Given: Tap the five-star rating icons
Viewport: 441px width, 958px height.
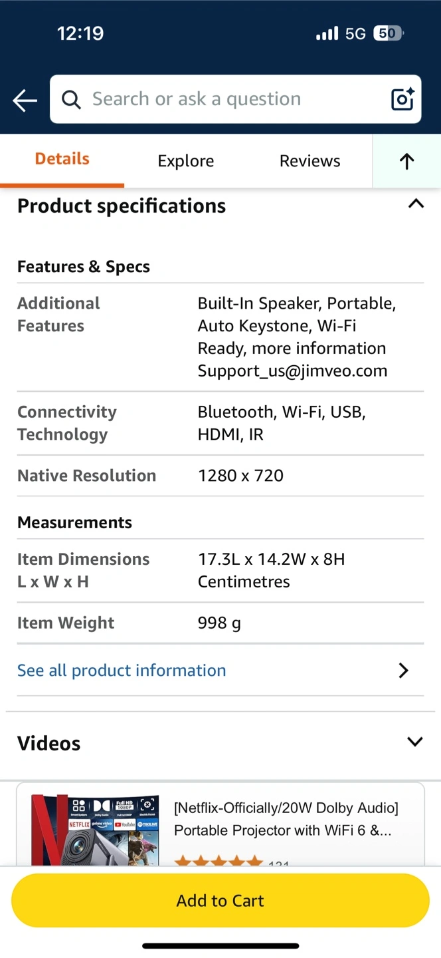Looking at the screenshot, I should pyautogui.click(x=219, y=862).
